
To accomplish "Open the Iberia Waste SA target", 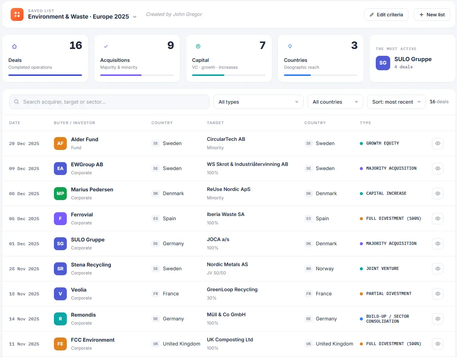I will pos(225,214).
